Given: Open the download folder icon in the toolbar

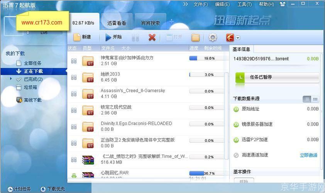Looking at the screenshot, I should (x=196, y=37).
